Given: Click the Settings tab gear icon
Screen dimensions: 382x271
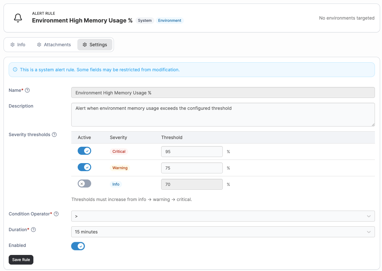Looking at the screenshot, I should [x=84, y=45].
